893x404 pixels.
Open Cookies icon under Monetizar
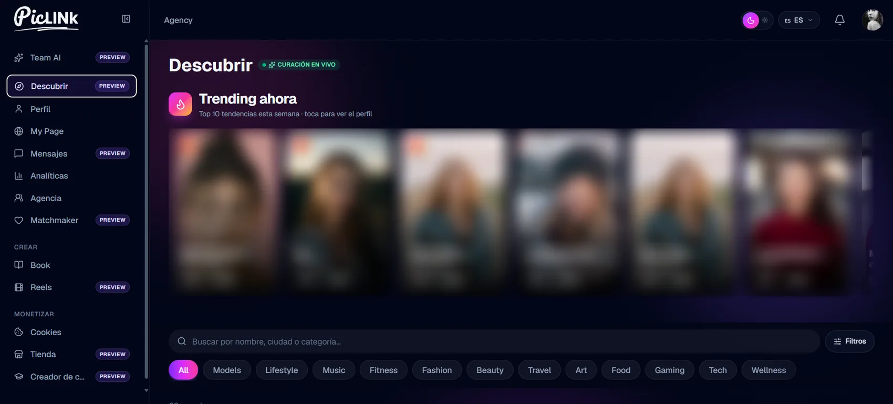pos(19,332)
